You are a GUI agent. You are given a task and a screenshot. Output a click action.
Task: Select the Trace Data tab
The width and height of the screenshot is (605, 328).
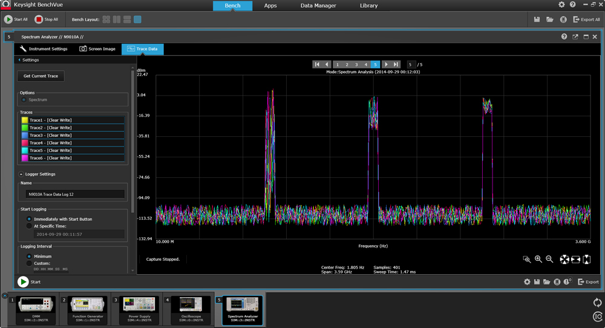pos(142,49)
